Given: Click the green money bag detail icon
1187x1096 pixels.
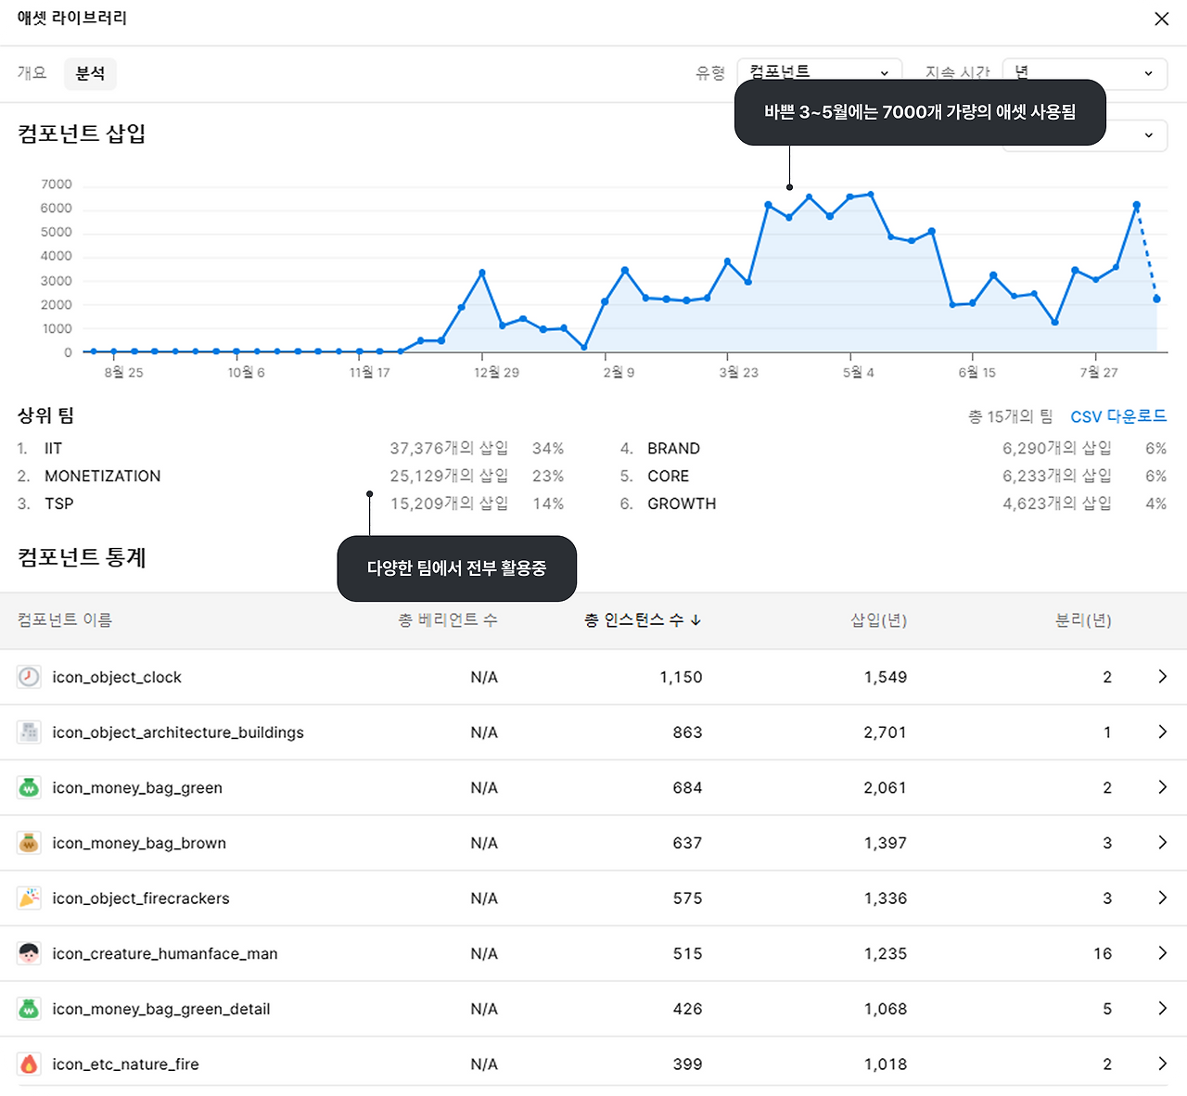Looking at the screenshot, I should pyautogui.click(x=29, y=1009).
